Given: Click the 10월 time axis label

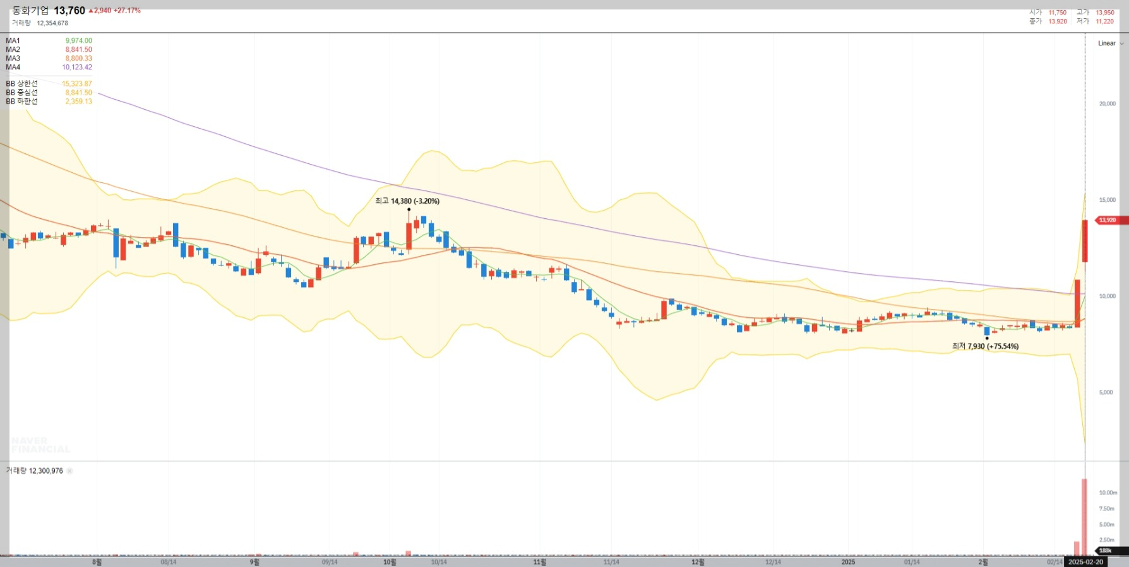Looking at the screenshot, I should [390, 562].
